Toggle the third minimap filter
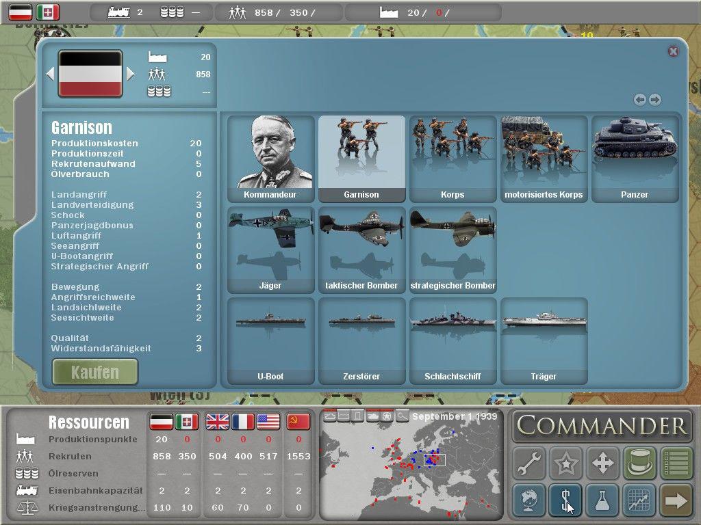Viewport: 701px width, 525px height. point(357,416)
